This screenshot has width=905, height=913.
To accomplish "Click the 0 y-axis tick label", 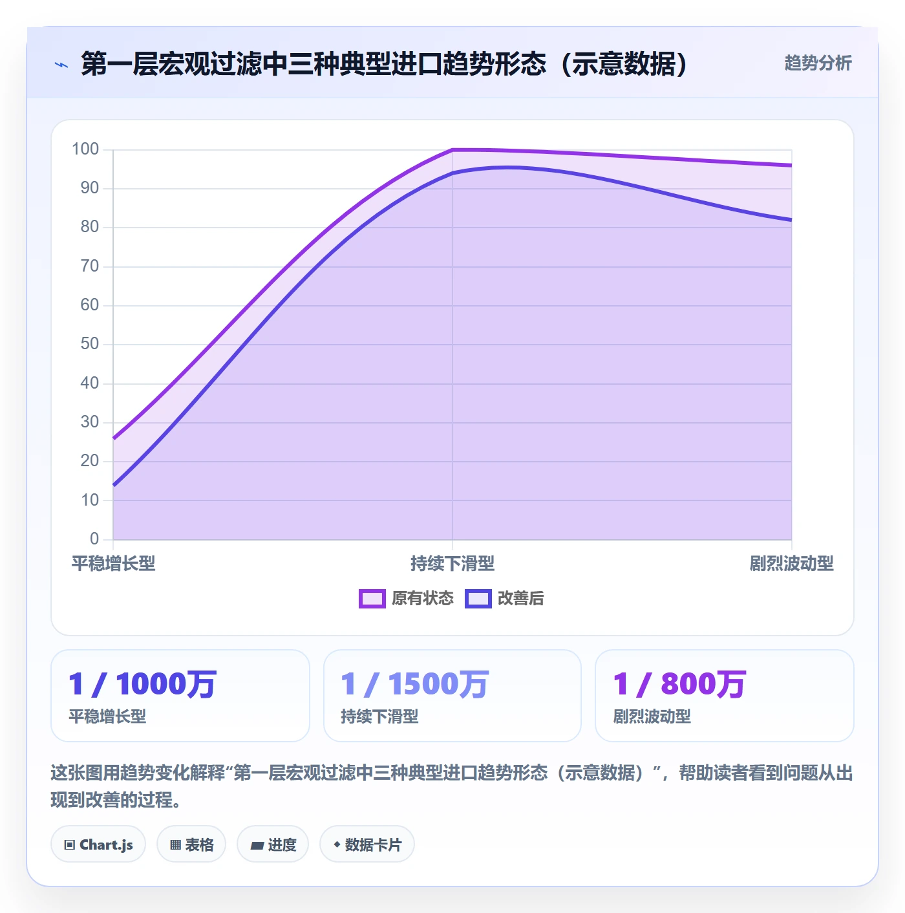I will (x=94, y=539).
